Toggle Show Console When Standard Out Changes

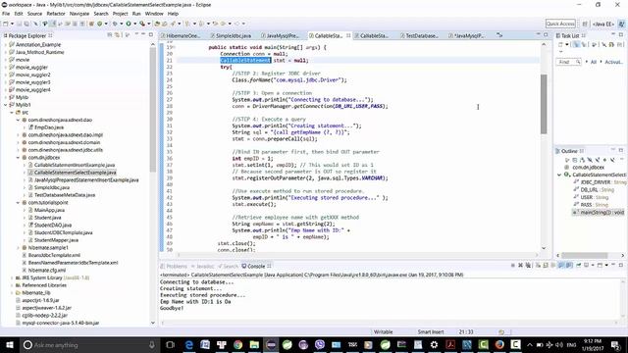pos(560,265)
